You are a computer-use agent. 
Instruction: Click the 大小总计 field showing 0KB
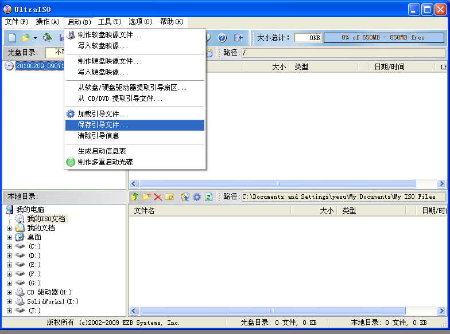308,38
